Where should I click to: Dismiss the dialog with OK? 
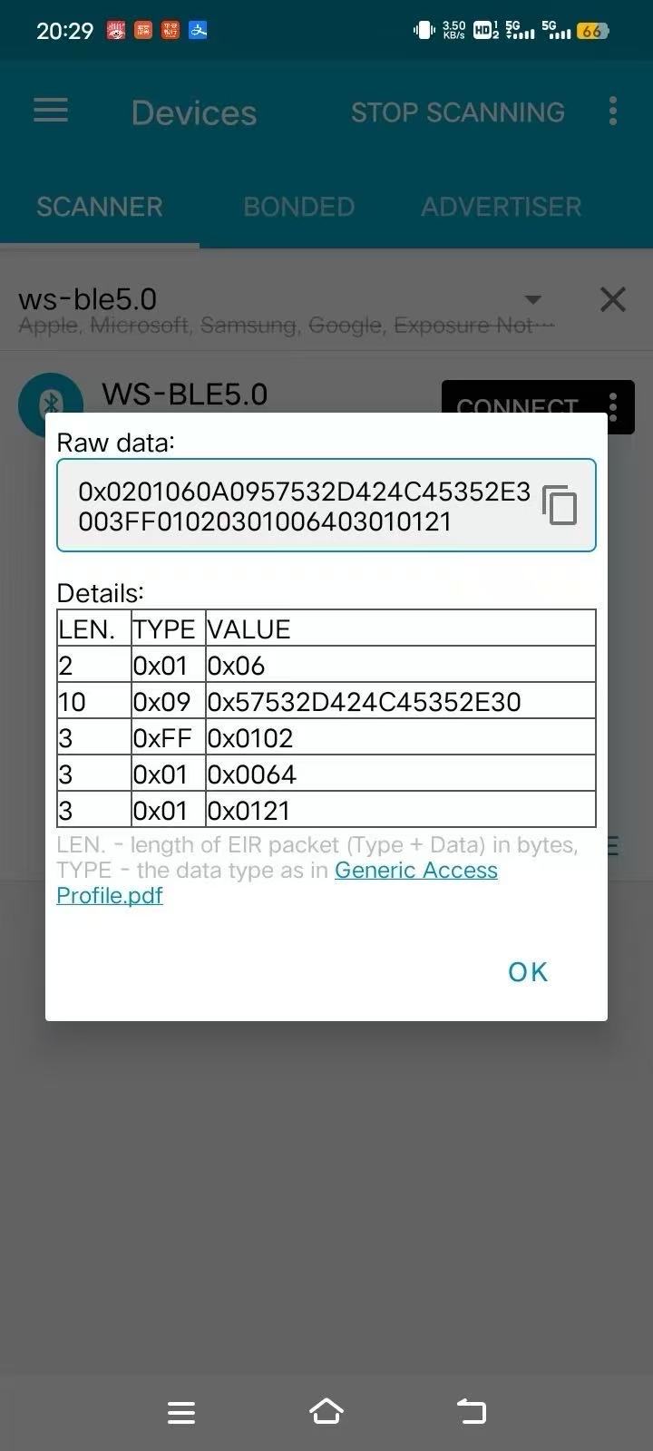[528, 972]
